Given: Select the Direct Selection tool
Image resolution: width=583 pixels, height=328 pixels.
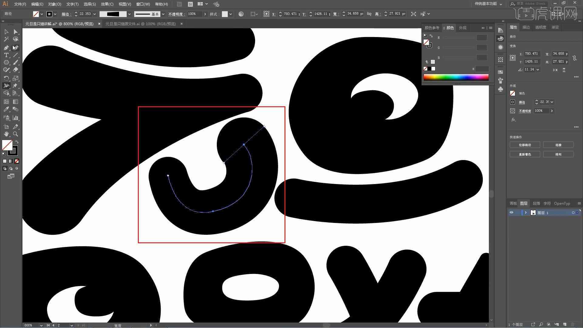Looking at the screenshot, I should pyautogui.click(x=15, y=31).
